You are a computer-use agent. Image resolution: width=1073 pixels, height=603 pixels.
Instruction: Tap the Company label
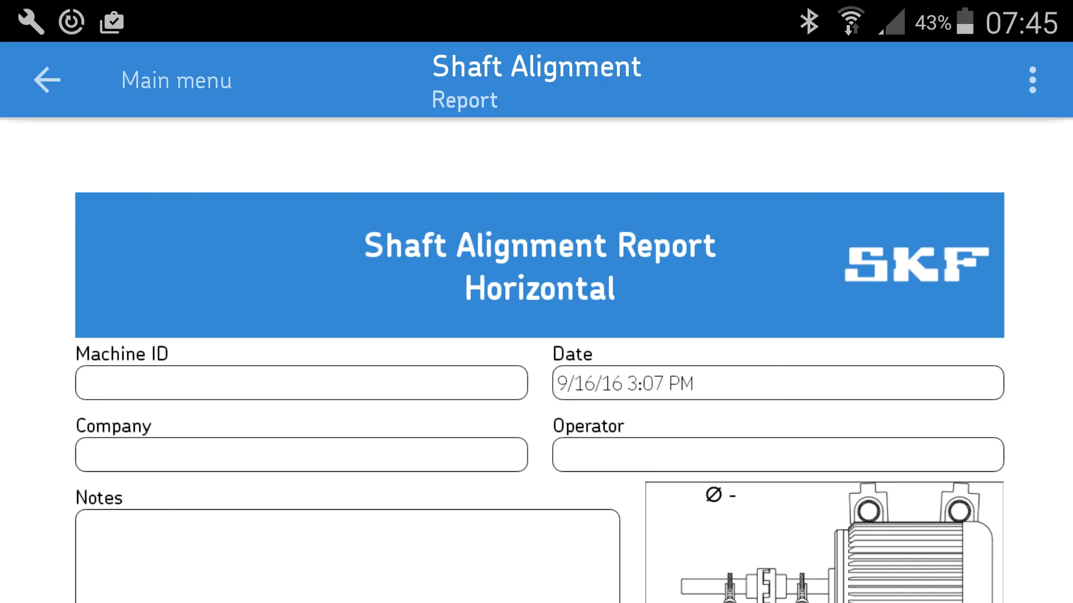point(113,426)
